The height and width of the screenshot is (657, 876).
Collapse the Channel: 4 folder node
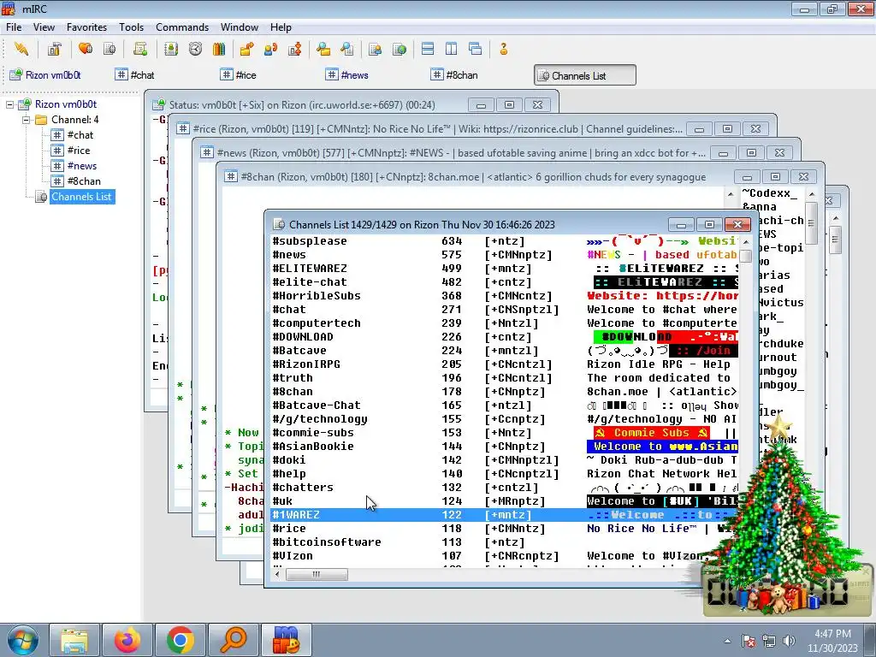[x=26, y=120]
